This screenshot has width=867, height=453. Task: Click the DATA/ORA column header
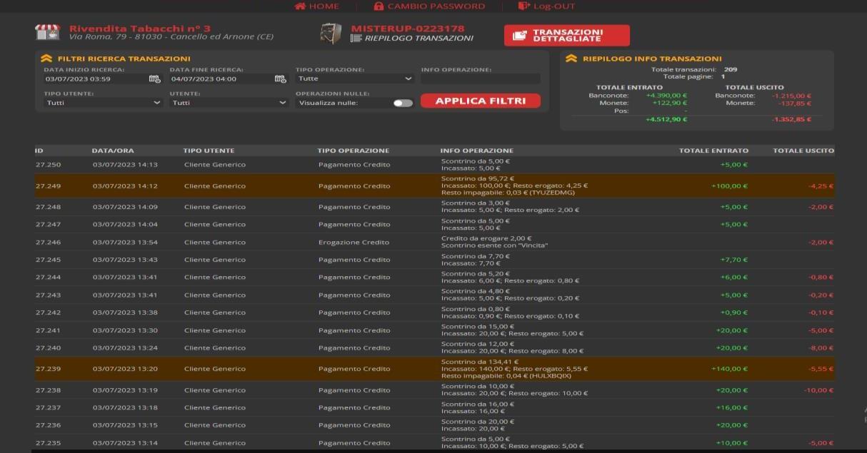[113, 151]
